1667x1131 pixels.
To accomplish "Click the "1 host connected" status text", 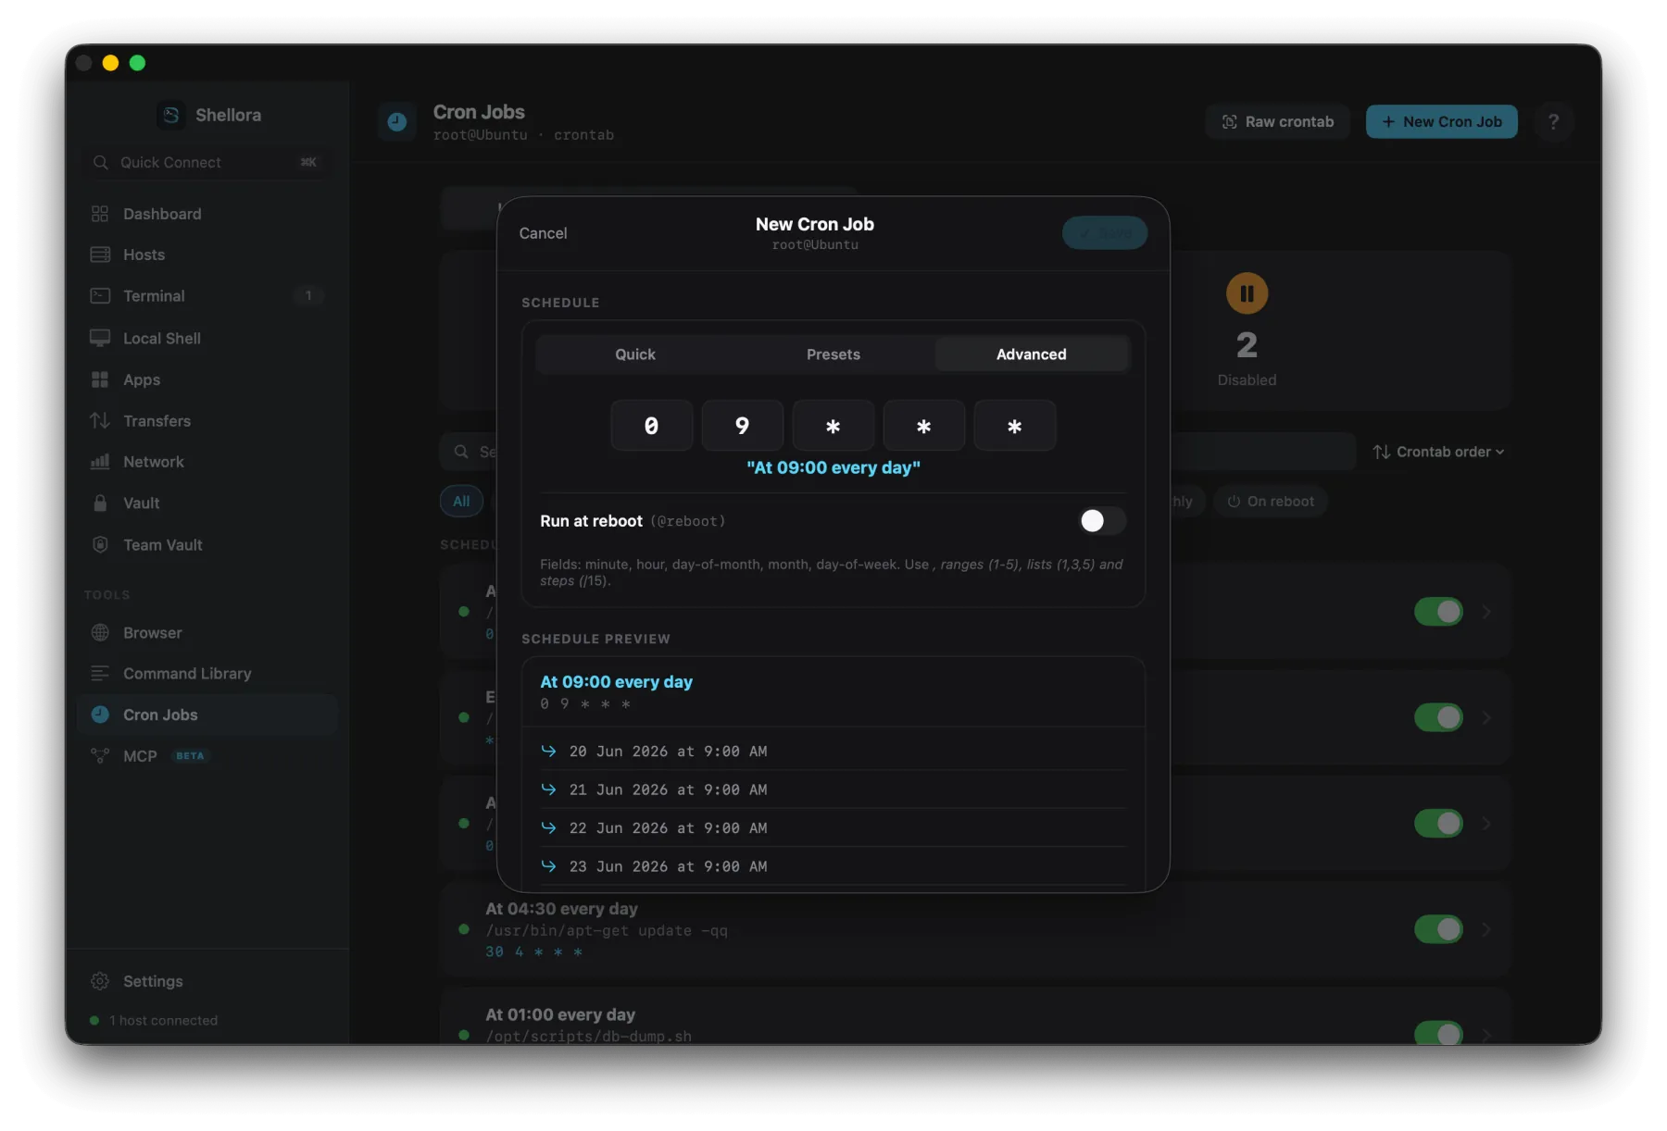I will click(164, 1020).
